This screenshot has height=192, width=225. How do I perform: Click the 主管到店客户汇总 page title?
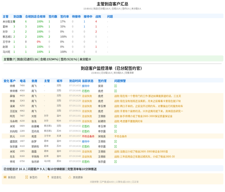(112, 4)
